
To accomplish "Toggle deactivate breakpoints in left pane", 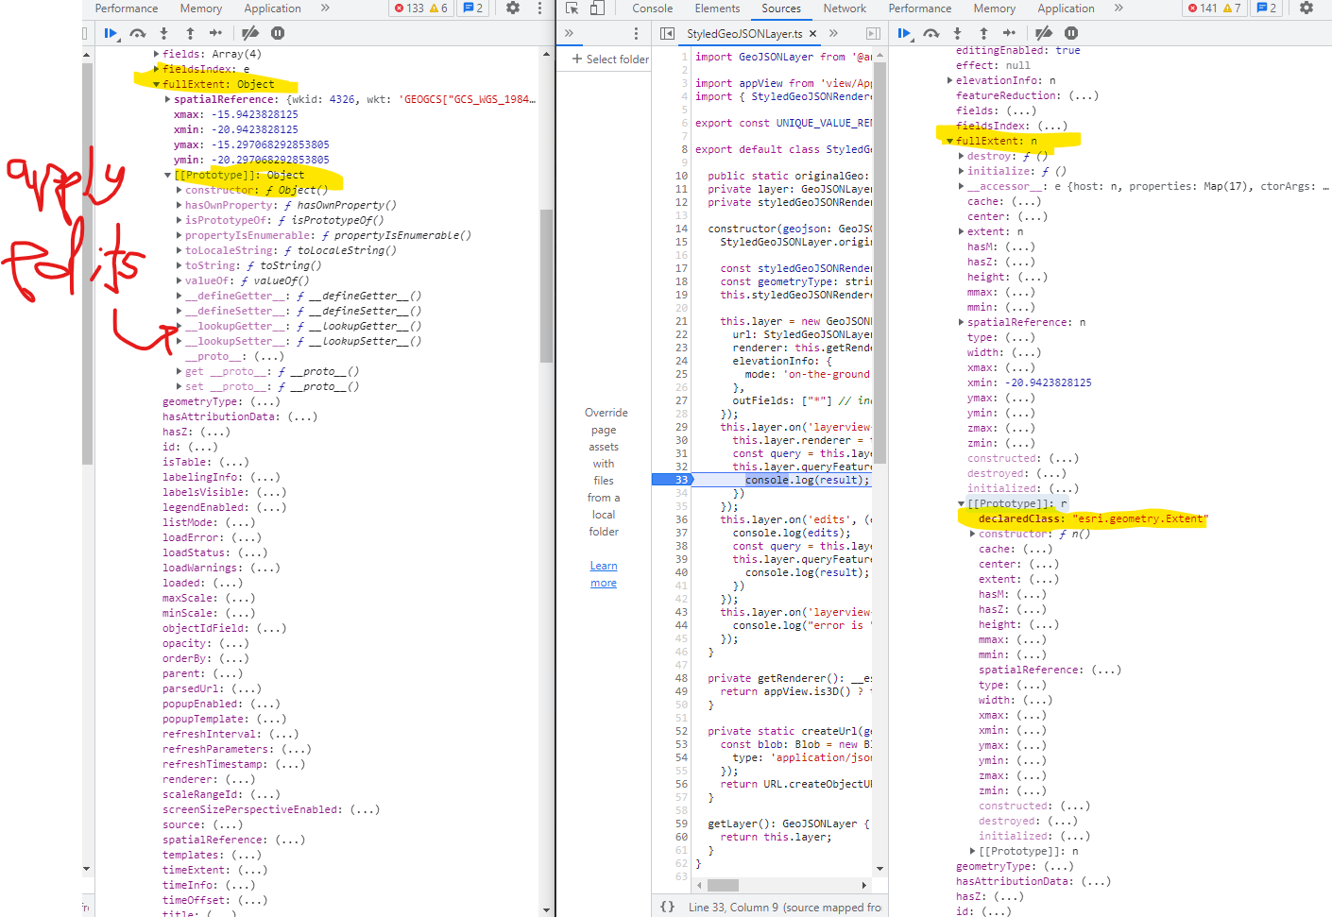I will click(250, 33).
